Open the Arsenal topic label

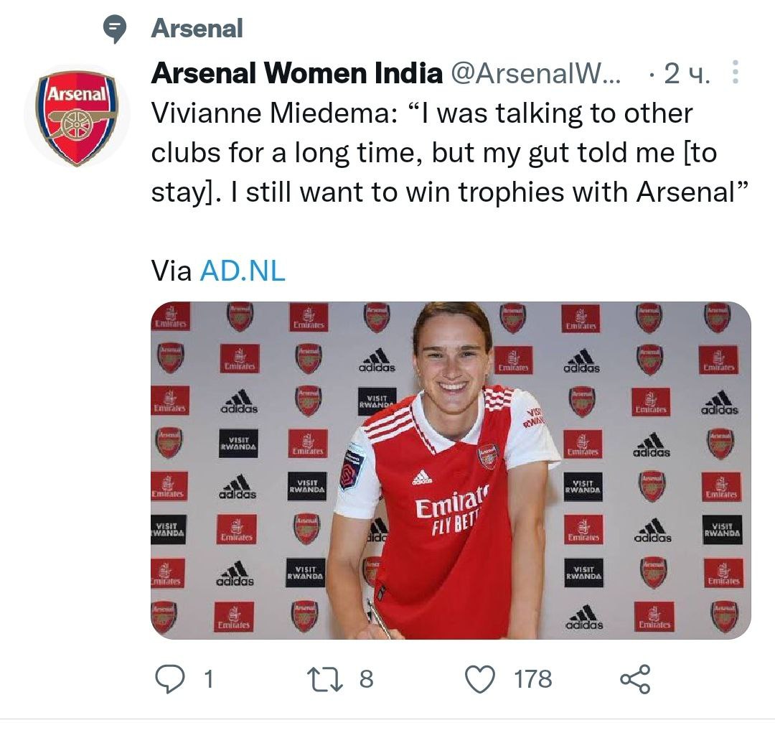197,29
